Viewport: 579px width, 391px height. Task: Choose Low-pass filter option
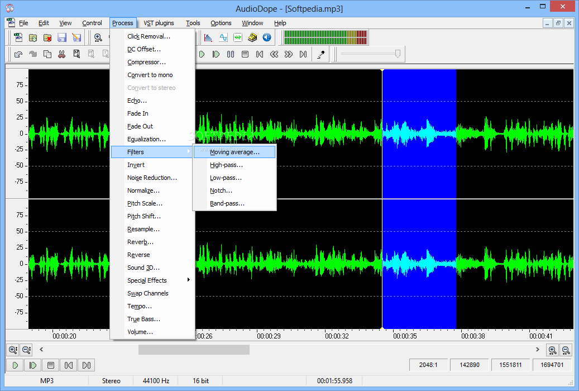point(235,178)
